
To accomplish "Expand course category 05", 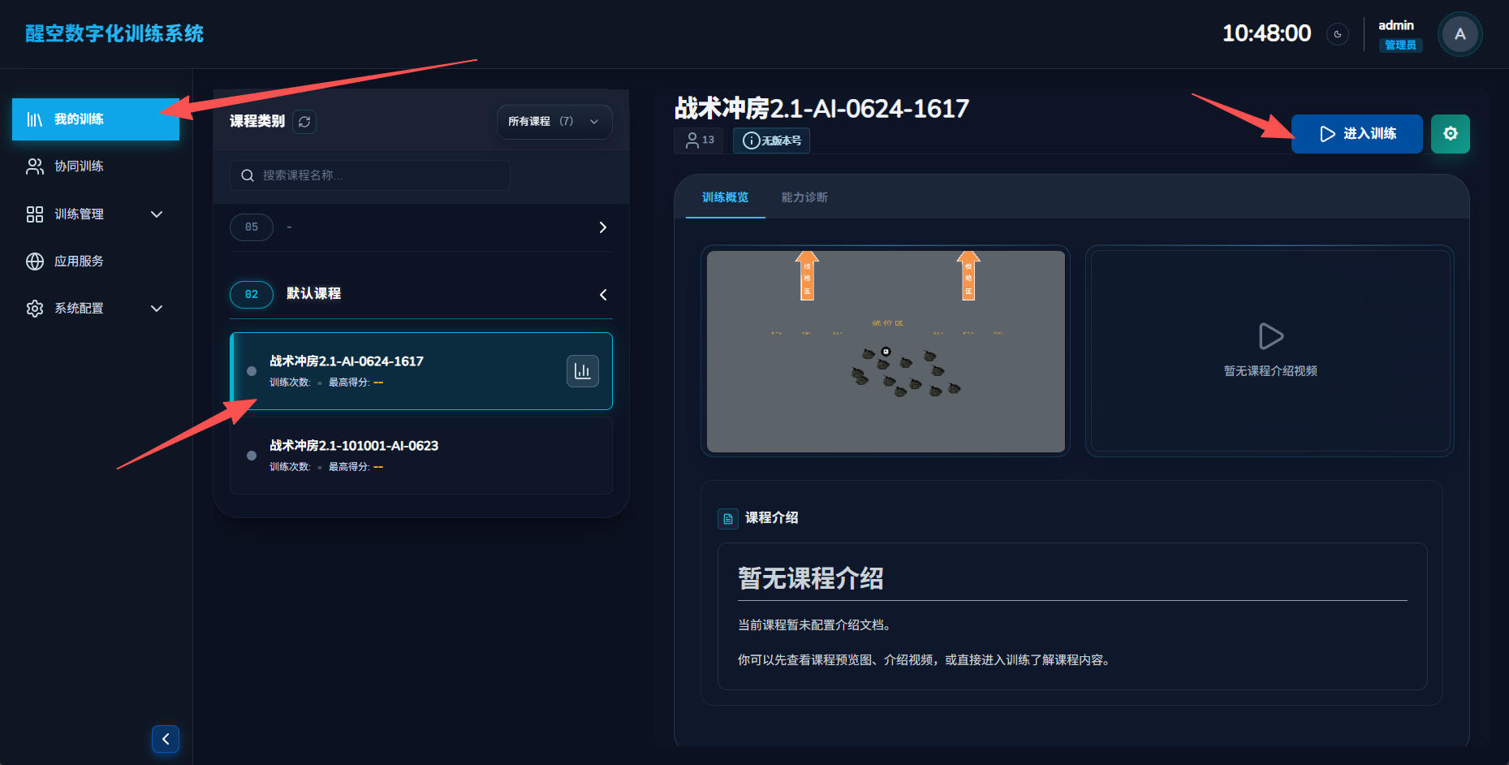I will coord(421,227).
